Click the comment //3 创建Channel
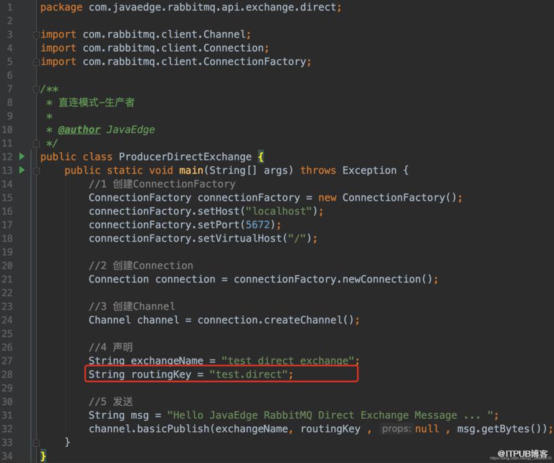The image size is (554, 463). [x=132, y=306]
